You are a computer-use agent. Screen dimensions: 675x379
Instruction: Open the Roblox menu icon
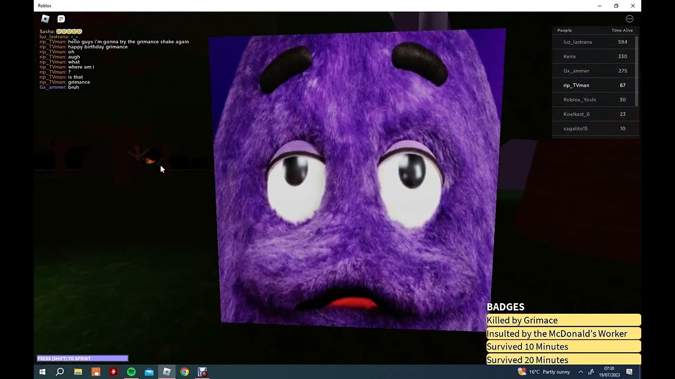click(x=45, y=19)
